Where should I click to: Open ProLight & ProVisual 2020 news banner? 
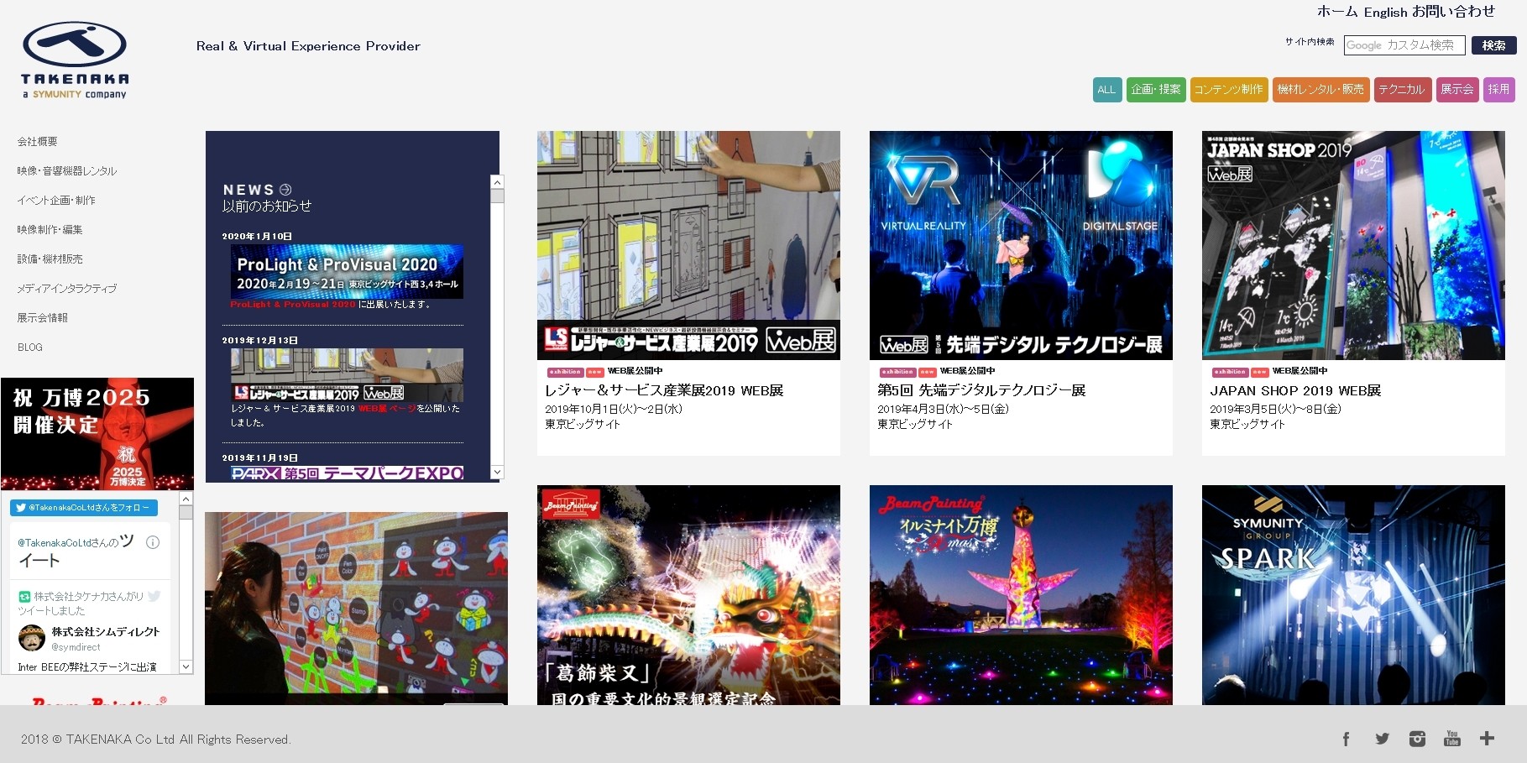[x=347, y=272]
